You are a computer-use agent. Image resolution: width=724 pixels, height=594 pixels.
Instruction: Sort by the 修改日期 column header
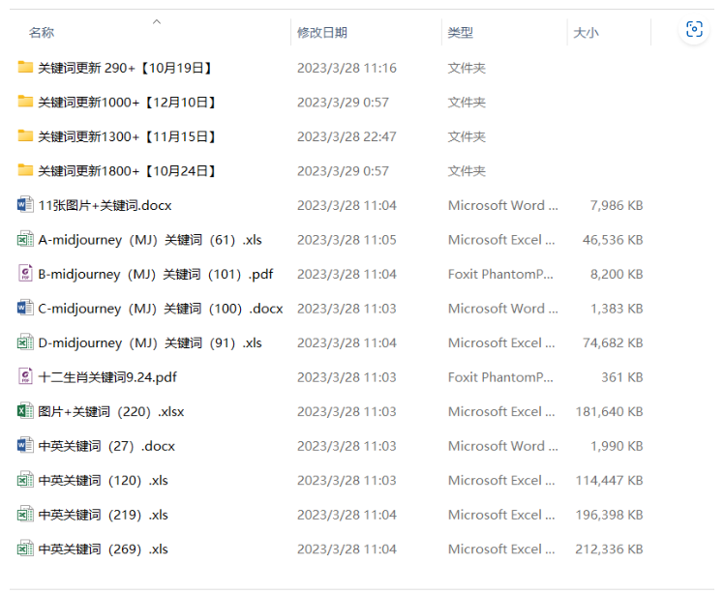coord(322,33)
